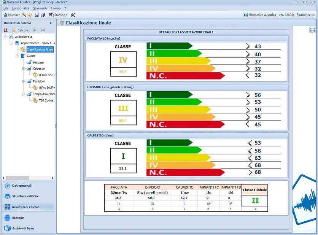
Task: Open Struttura edificio section
Action: pyautogui.click(x=25, y=196)
